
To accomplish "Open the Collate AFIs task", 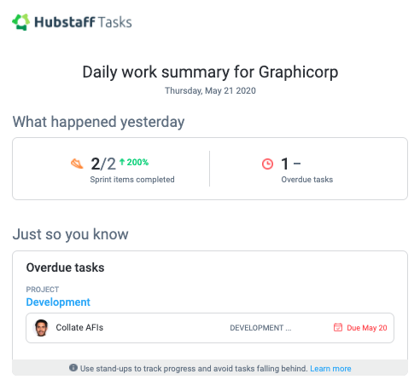I will [x=79, y=327].
